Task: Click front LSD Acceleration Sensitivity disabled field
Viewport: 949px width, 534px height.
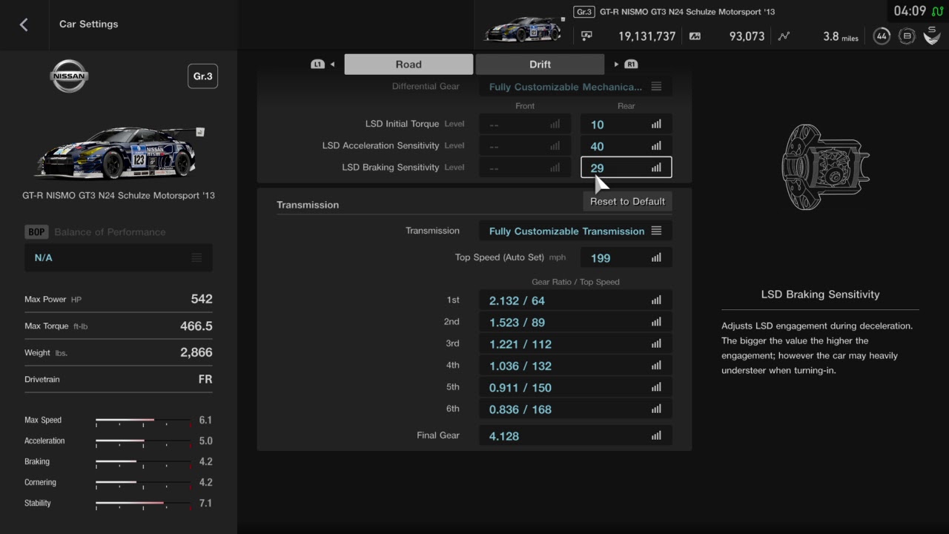Action: (x=525, y=146)
